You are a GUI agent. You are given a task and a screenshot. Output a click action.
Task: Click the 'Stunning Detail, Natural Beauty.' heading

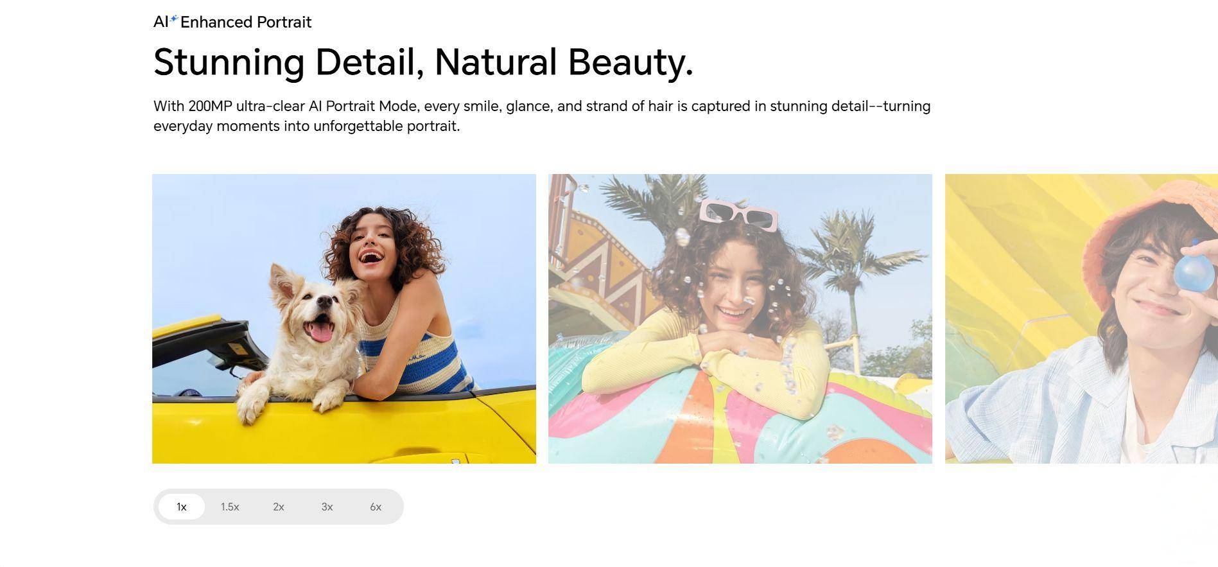click(x=424, y=62)
